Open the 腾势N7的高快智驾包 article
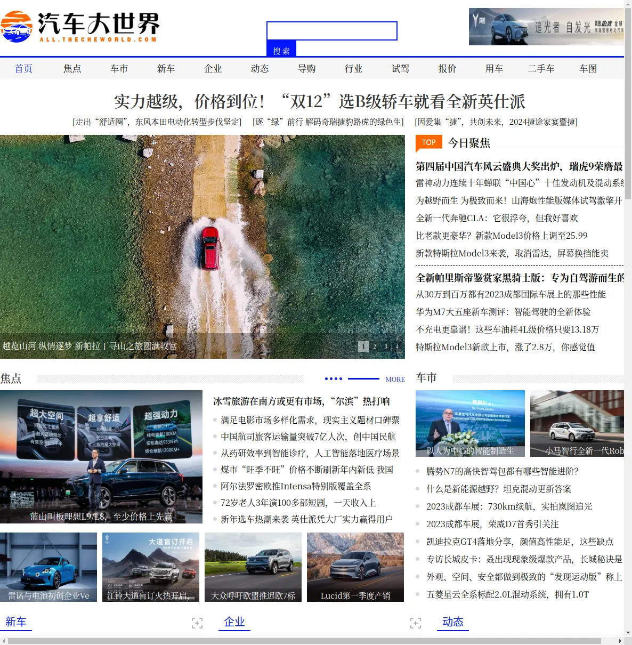 click(503, 471)
